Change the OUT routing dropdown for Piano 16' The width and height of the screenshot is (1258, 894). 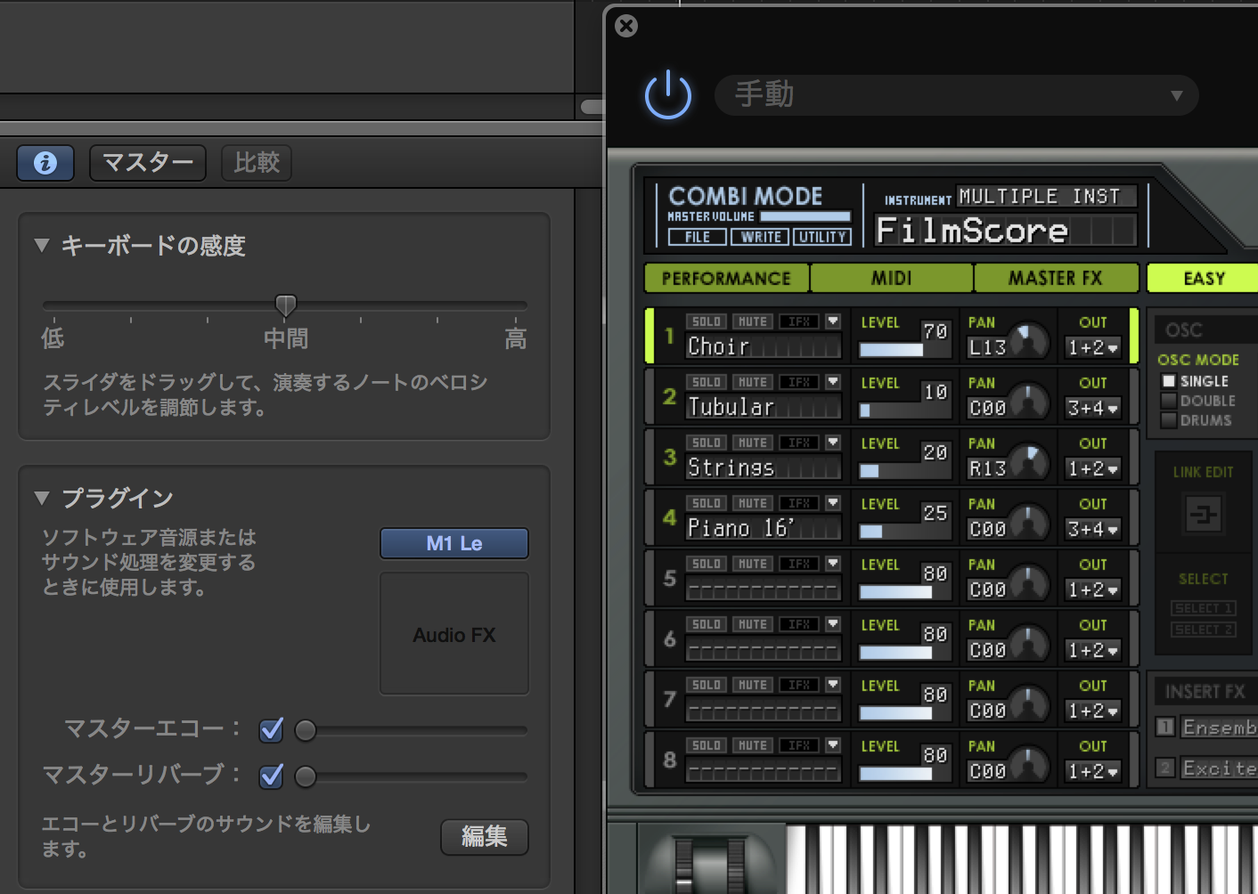1092,529
